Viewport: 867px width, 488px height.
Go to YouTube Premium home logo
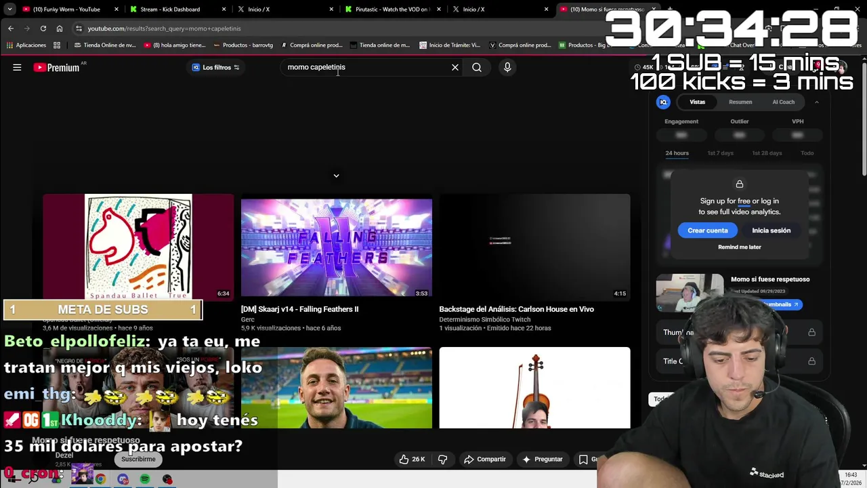click(x=57, y=67)
